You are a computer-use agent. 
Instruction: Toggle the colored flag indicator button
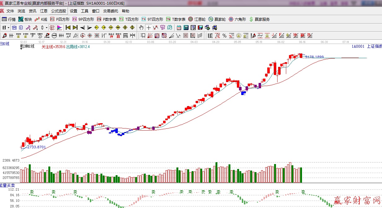60,28
